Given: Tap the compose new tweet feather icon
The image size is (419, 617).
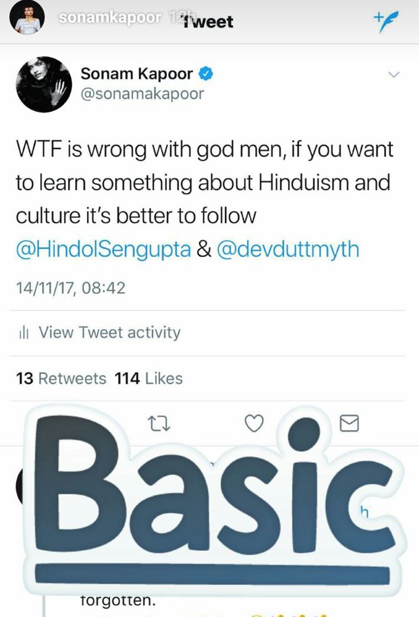Looking at the screenshot, I should pos(386,21).
